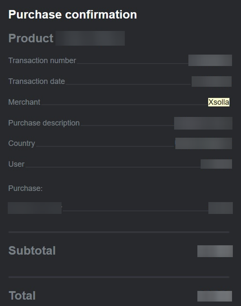241x306 pixels.
Task: Click the Purchase confirmation heading
Action: (73, 15)
